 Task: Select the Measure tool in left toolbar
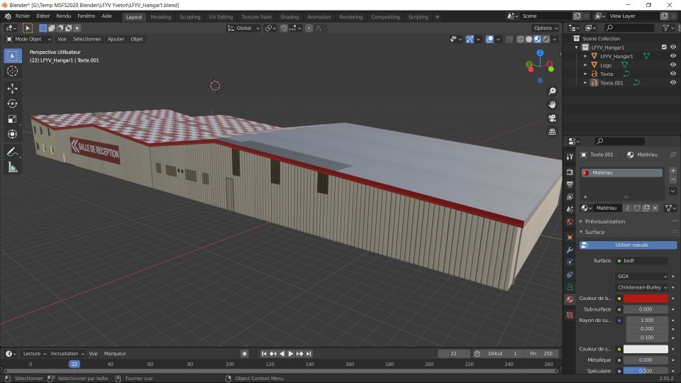[12, 167]
